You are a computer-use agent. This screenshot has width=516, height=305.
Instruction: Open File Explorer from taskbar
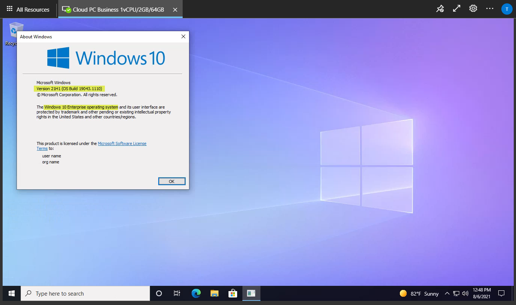214,293
